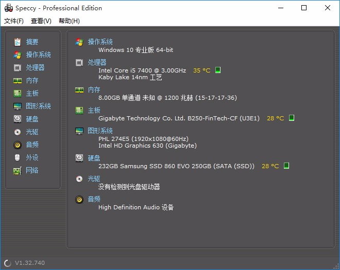Click the 音频 speaker icon in sidebar
This screenshot has height=270, width=340.
tap(18, 145)
